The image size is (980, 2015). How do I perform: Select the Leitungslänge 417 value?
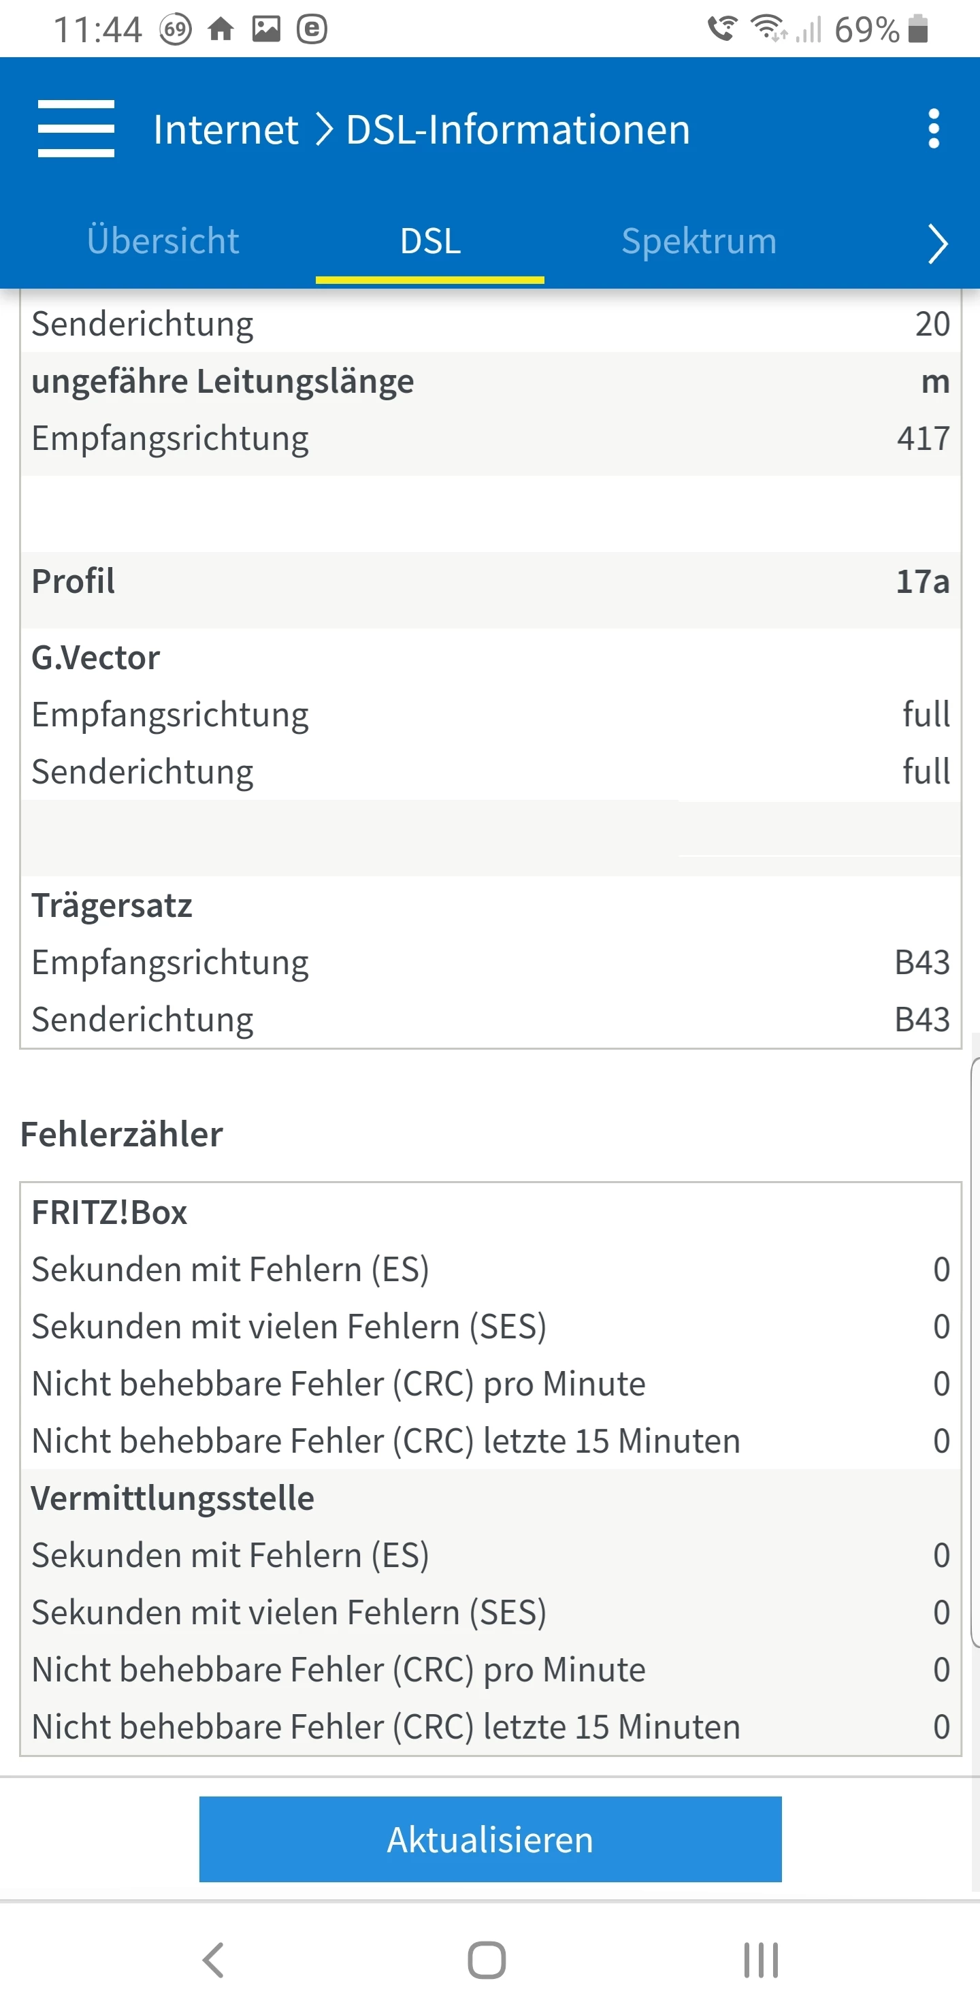[x=923, y=438]
